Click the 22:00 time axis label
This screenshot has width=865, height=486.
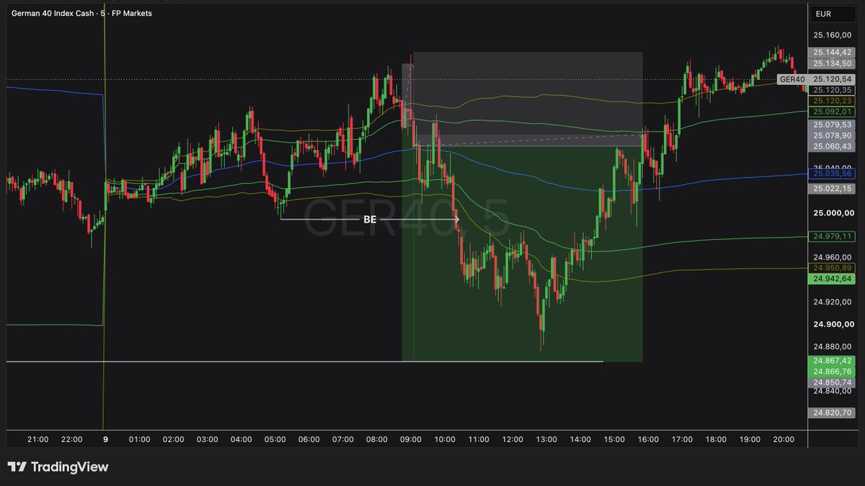[x=71, y=439]
